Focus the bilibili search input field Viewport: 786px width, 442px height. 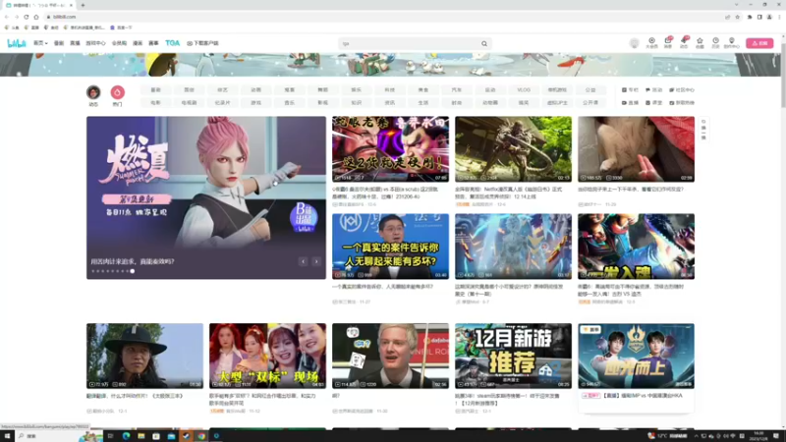(409, 43)
